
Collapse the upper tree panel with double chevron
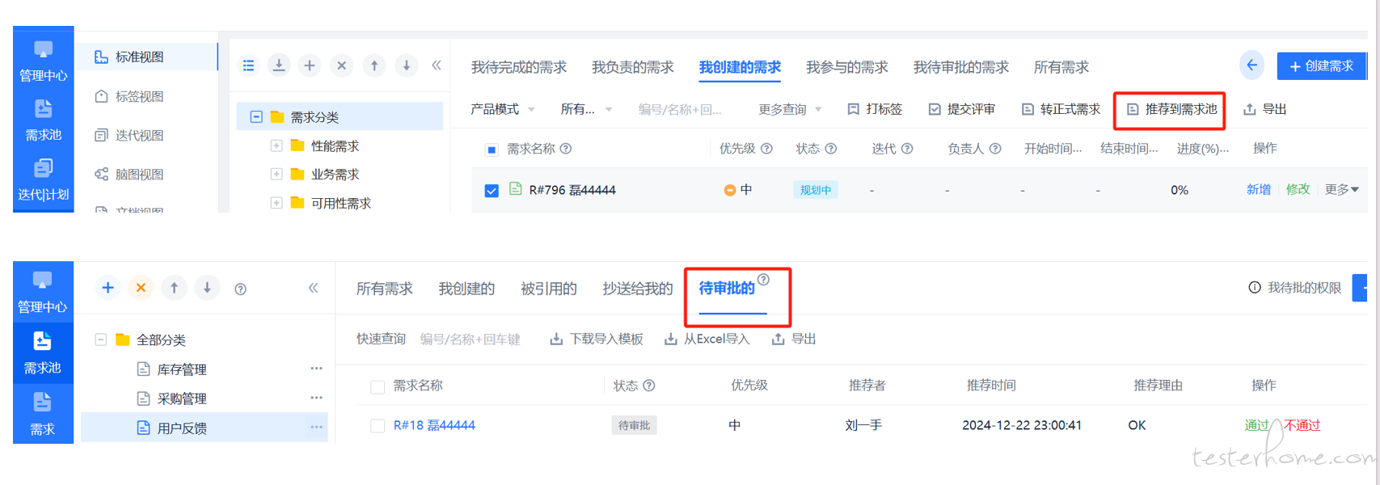437,65
